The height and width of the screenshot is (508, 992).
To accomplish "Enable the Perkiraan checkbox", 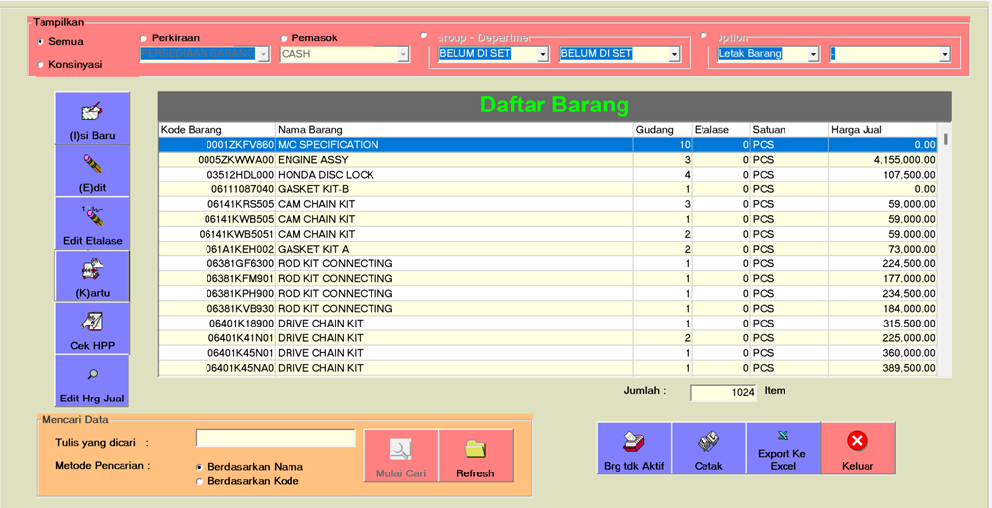I will (x=144, y=38).
